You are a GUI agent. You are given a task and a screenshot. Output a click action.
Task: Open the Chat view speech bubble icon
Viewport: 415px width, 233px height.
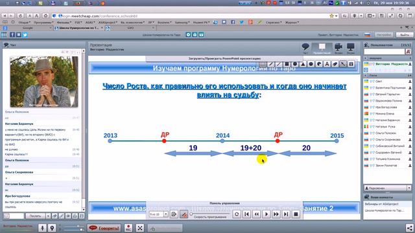pyautogui.click(x=305, y=47)
